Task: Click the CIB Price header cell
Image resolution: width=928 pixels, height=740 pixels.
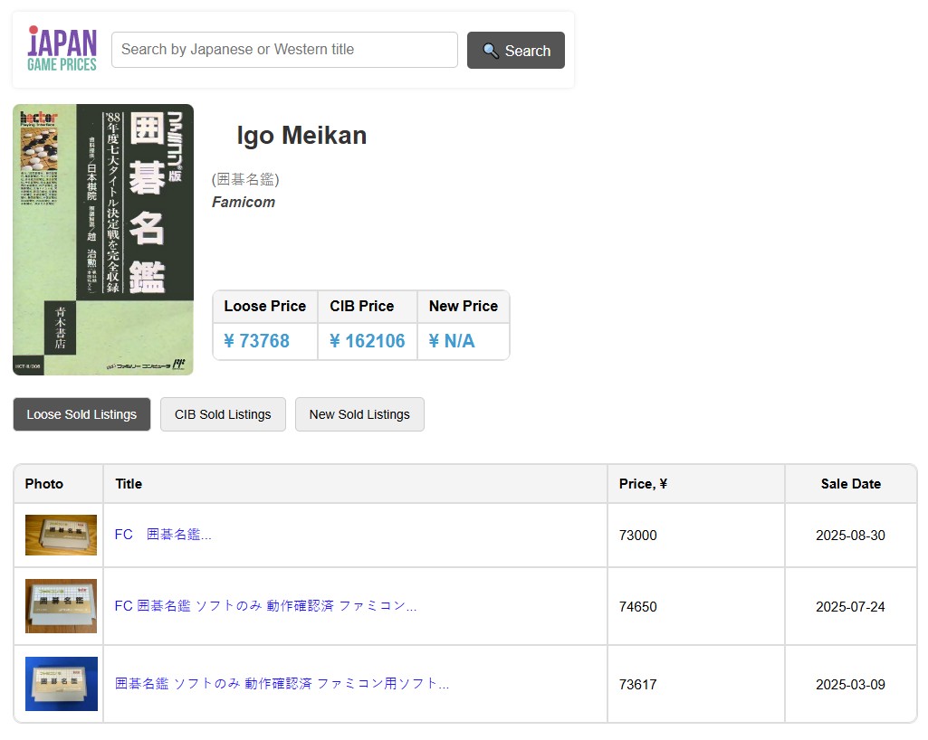Action: 368,307
